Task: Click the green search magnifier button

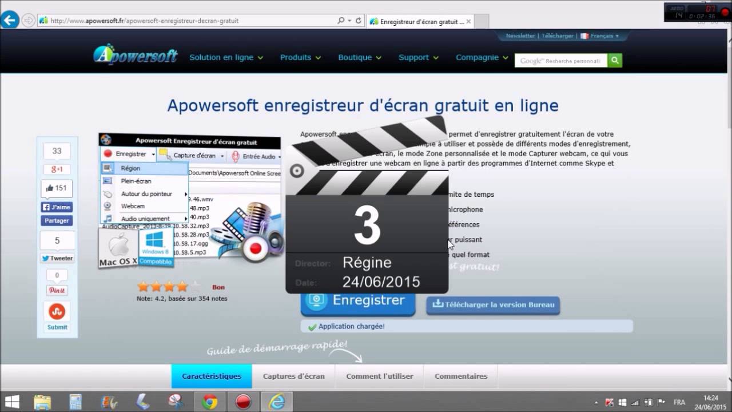Action: click(615, 61)
